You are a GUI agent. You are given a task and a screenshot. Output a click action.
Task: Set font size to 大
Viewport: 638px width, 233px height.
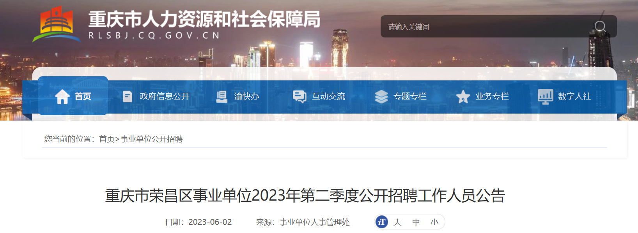click(397, 222)
